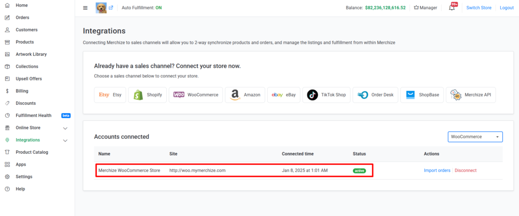
Task: Click the Integrations plug icon
Action: pos(7,140)
